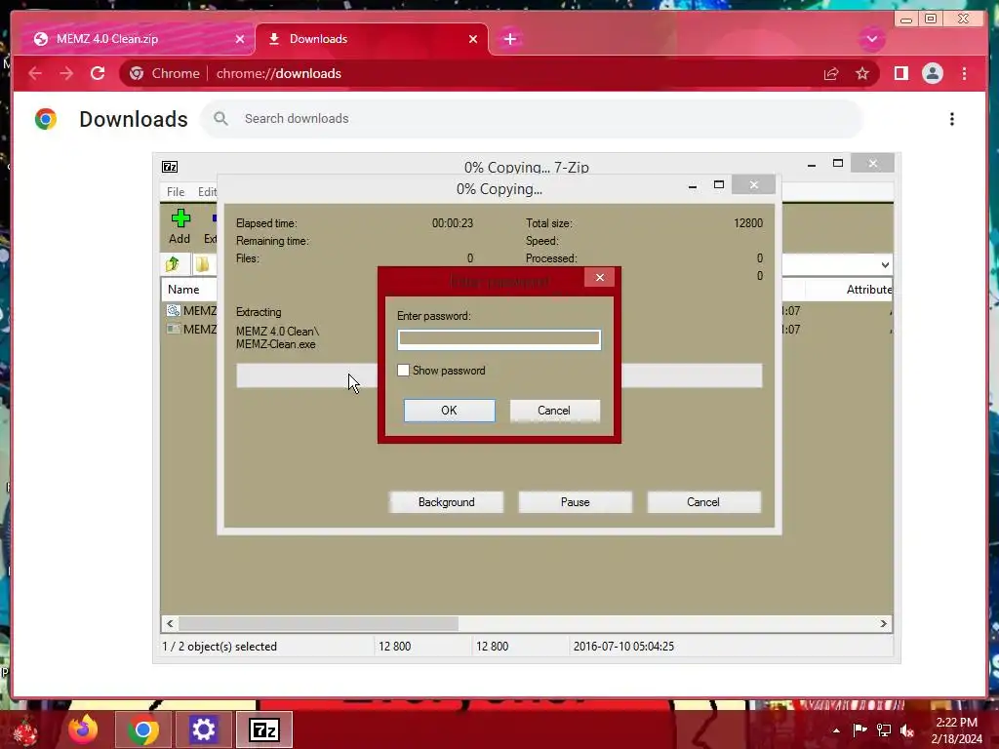
Task: Open Firefox from the taskbar
Action: coord(84,729)
